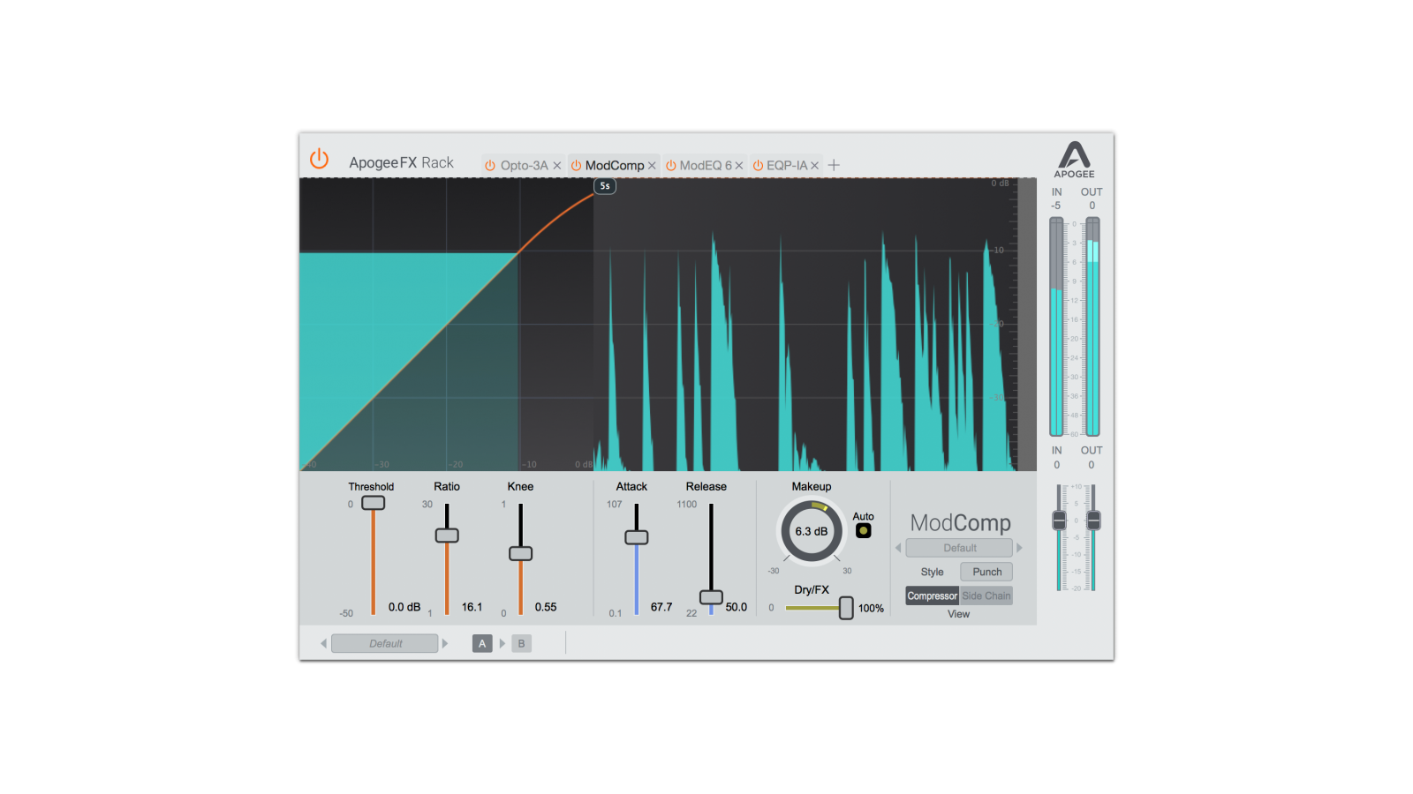Click the Apogee logo

point(1074,160)
